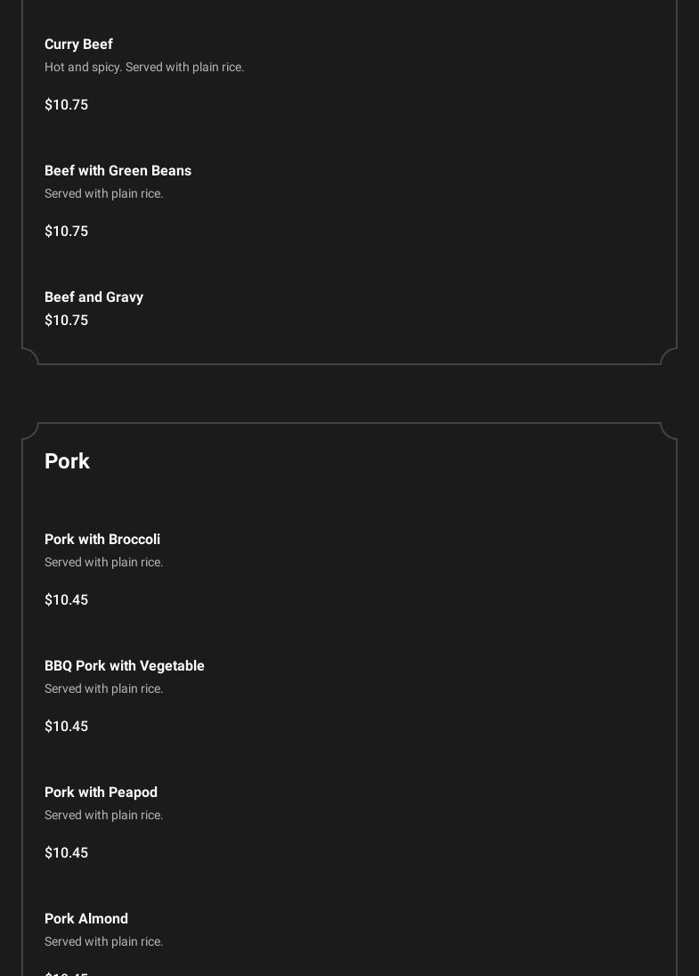The width and height of the screenshot is (699, 976).
Task: Click the $10.75 price under Curry Beef
Action: tap(66, 105)
